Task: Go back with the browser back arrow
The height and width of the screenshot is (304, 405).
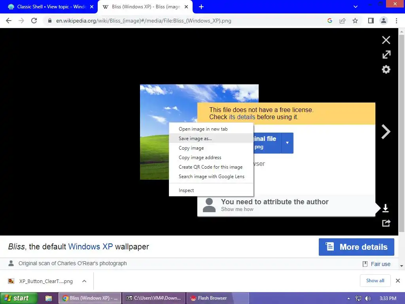Action: [x=9, y=21]
